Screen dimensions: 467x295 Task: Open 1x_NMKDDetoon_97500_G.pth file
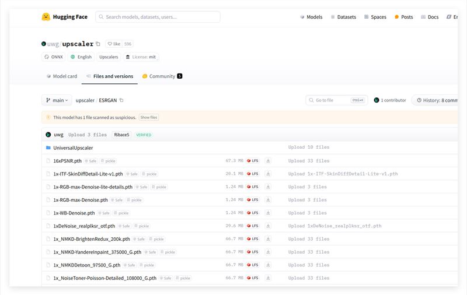[x=86, y=265]
